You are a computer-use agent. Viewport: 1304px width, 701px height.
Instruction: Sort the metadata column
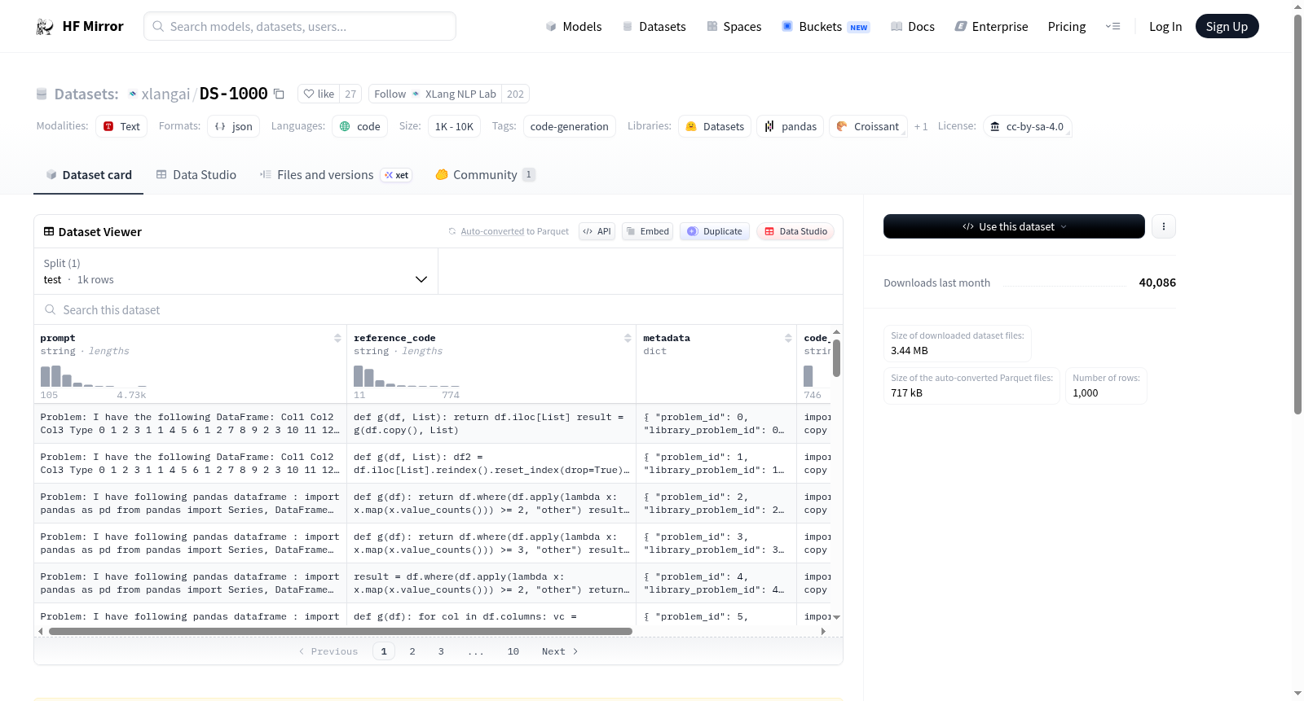788,338
